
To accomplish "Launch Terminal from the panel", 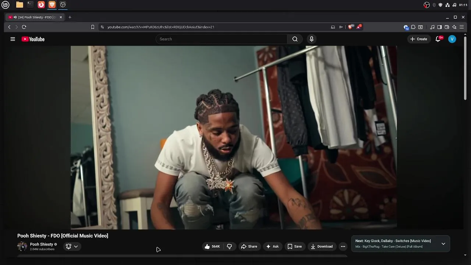I will (30, 5).
